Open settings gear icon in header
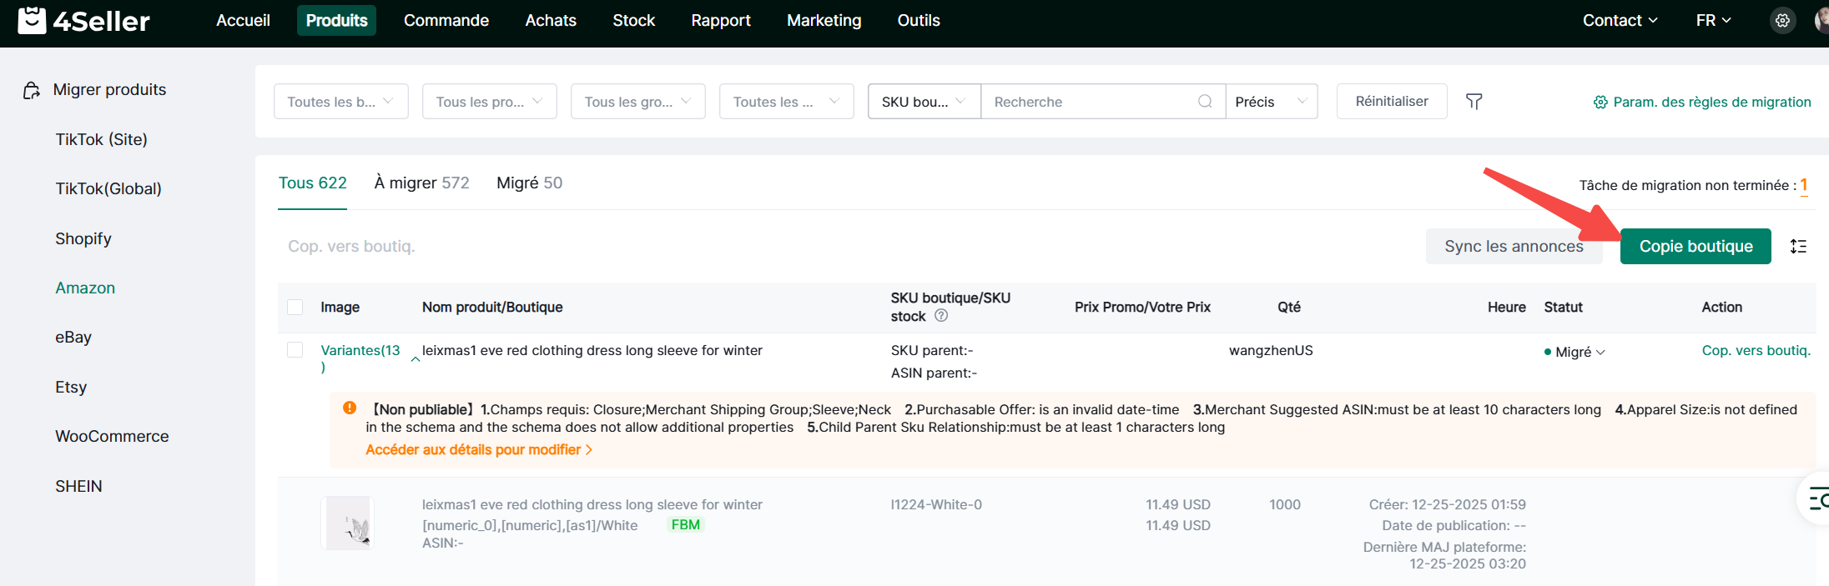Screen dimensions: 1829x586 click(x=1782, y=21)
